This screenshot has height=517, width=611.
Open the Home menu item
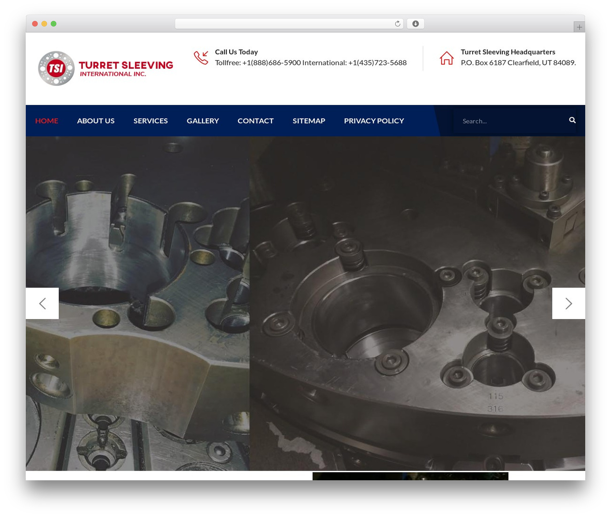point(47,121)
